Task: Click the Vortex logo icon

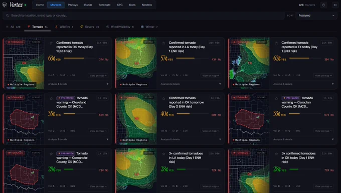Action: tap(5, 5)
